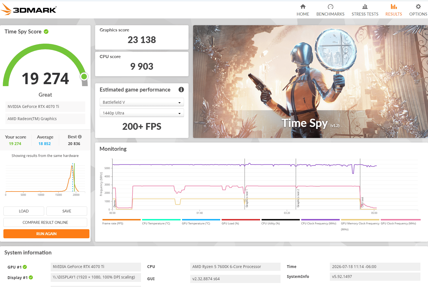
Task: Open the BENCHMARKS tab
Action: 330,10
